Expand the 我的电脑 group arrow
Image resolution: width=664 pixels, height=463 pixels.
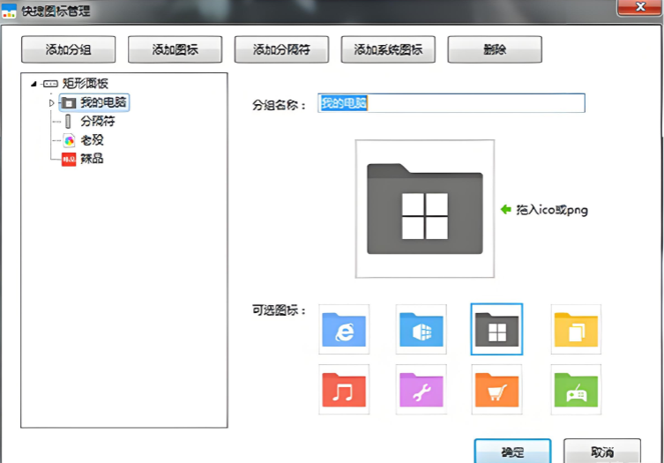coord(51,103)
